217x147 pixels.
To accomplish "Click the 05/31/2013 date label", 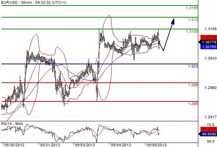I will (50, 145).
